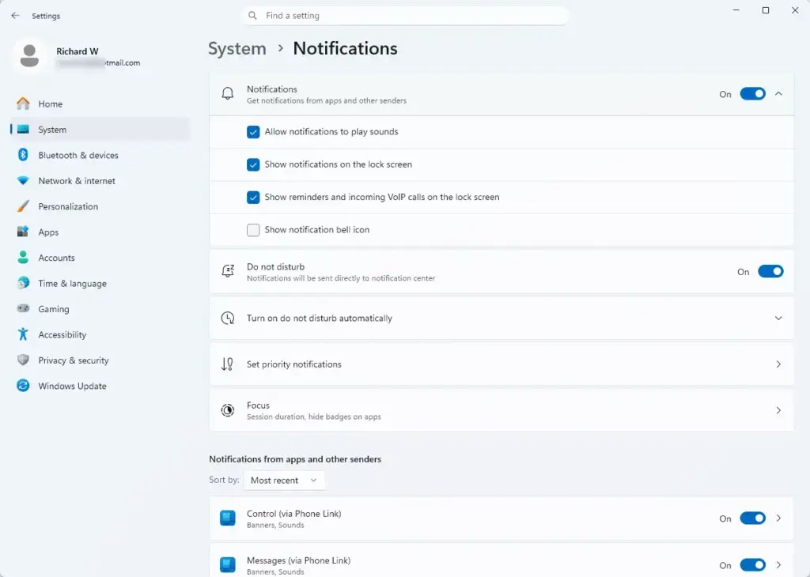Check Show notification bell icon box

pyautogui.click(x=253, y=230)
